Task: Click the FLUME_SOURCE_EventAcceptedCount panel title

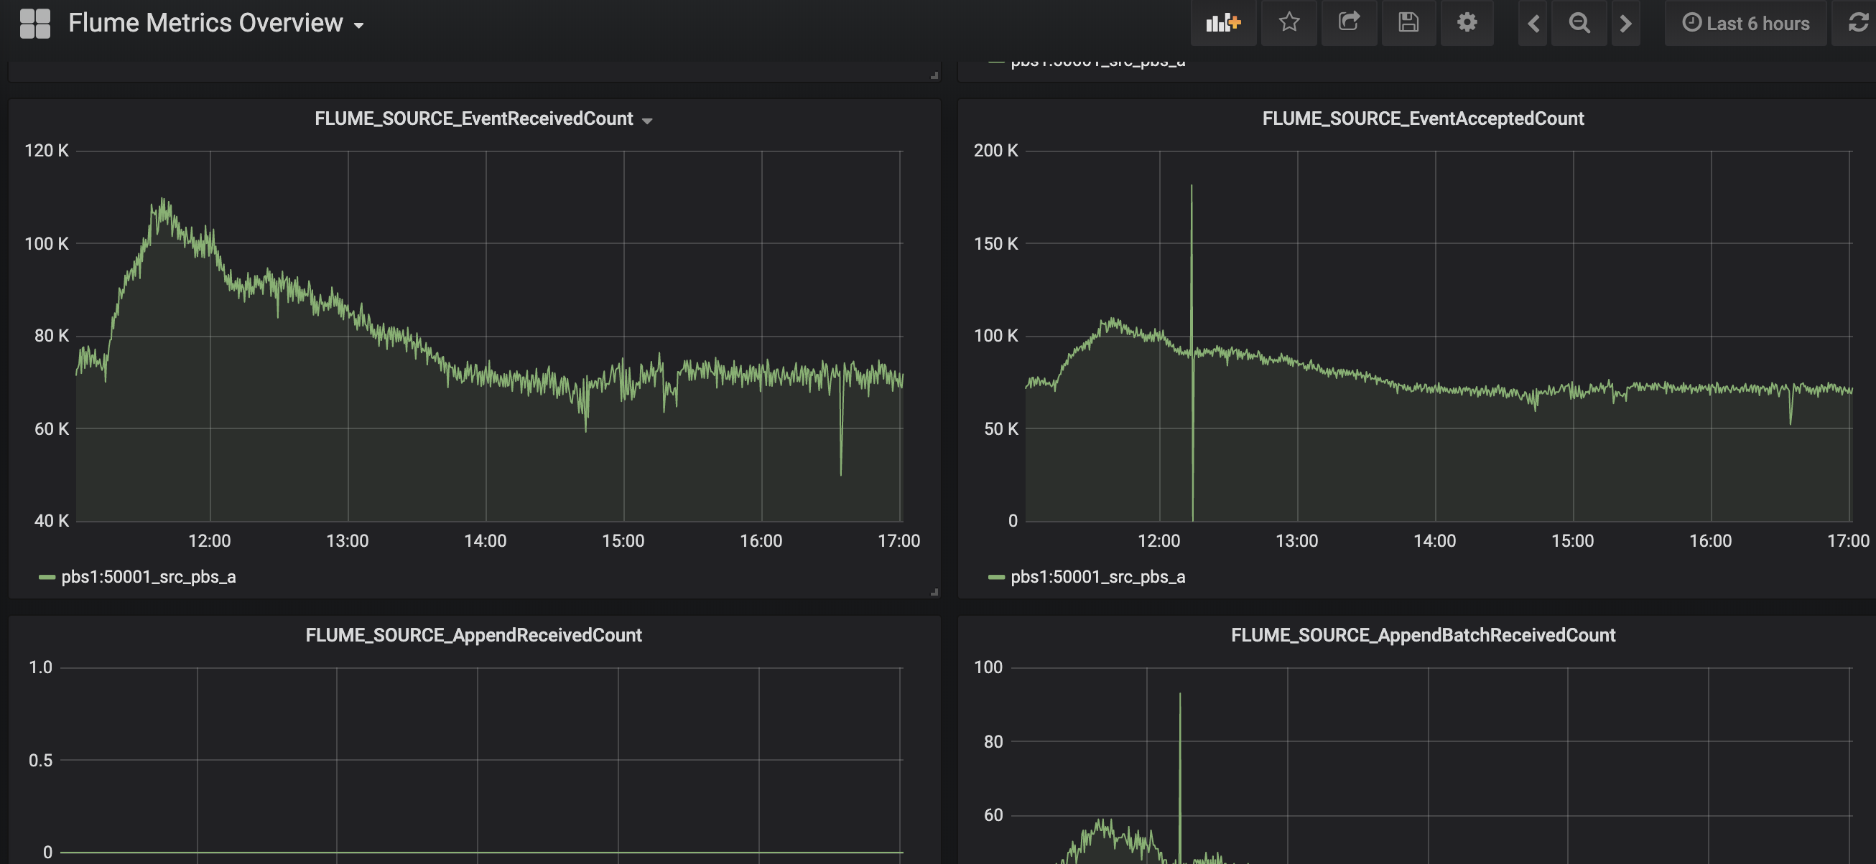Action: 1422,118
